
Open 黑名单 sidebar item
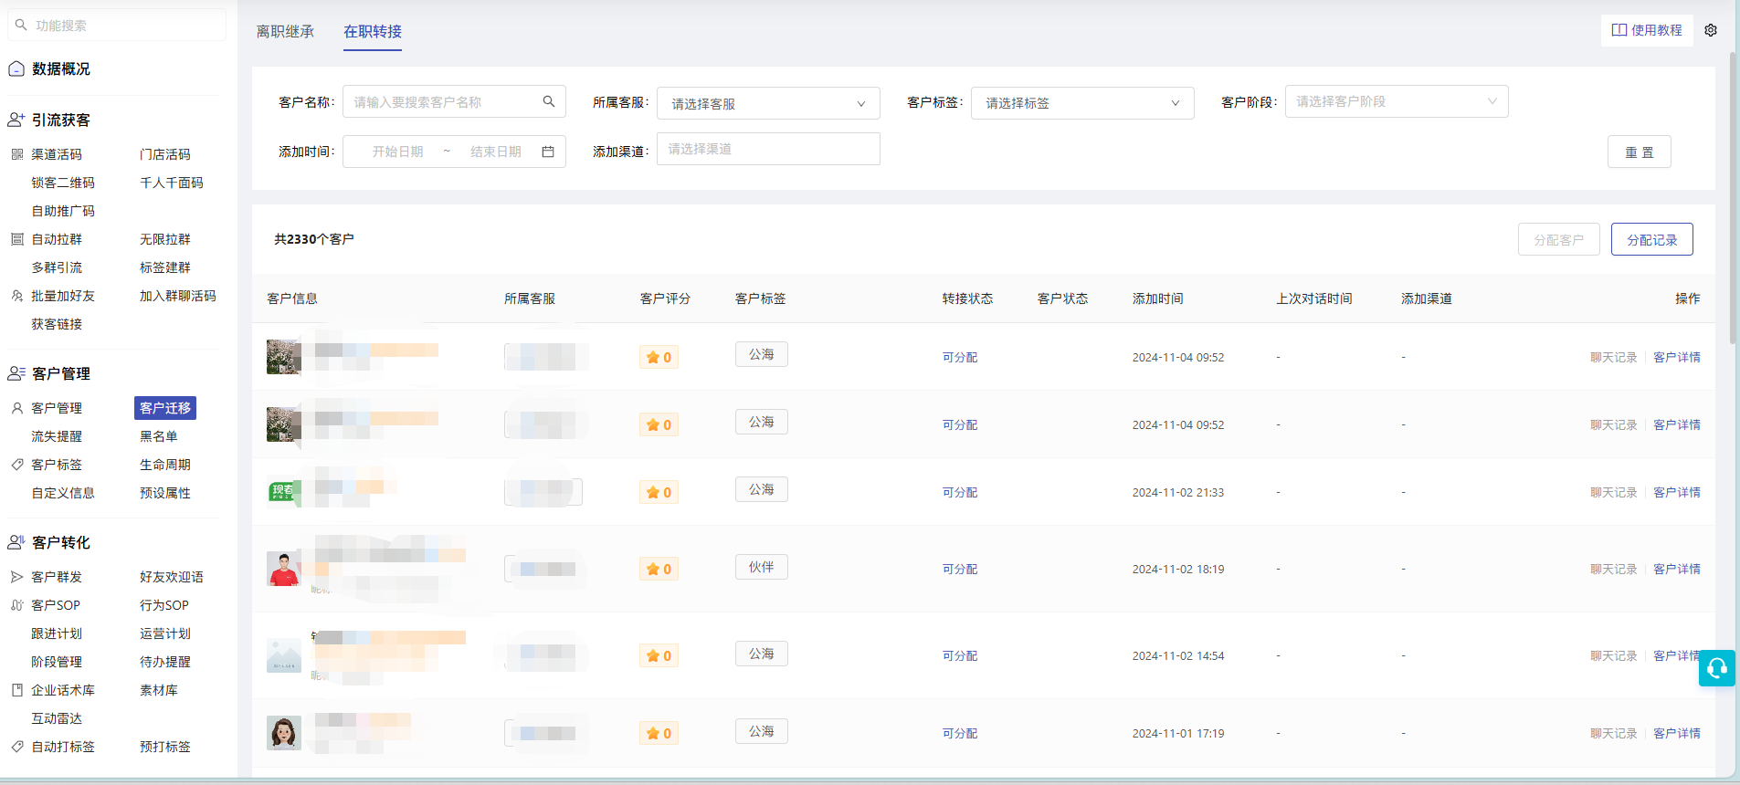tap(159, 436)
